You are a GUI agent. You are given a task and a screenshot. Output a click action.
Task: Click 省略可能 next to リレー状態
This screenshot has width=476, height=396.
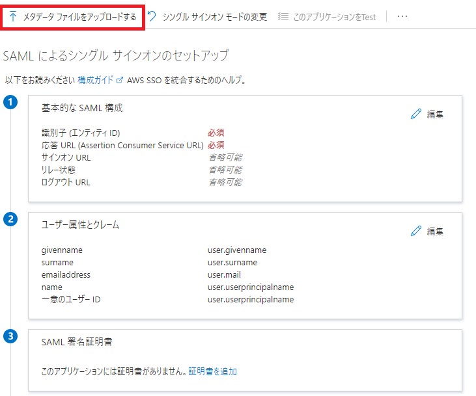(x=225, y=170)
